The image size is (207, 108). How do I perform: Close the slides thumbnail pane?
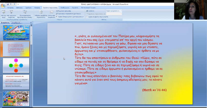(31, 22)
